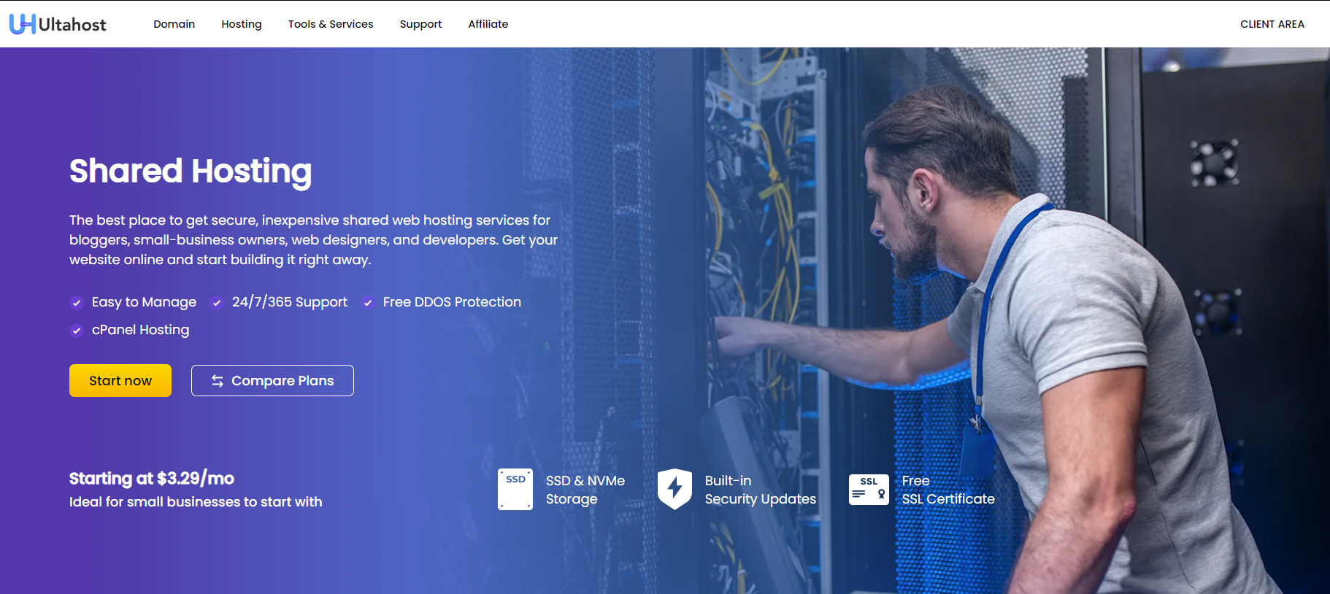Click the Free SSL Certificate label
Screen dimensions: 1330x594
[947, 490]
